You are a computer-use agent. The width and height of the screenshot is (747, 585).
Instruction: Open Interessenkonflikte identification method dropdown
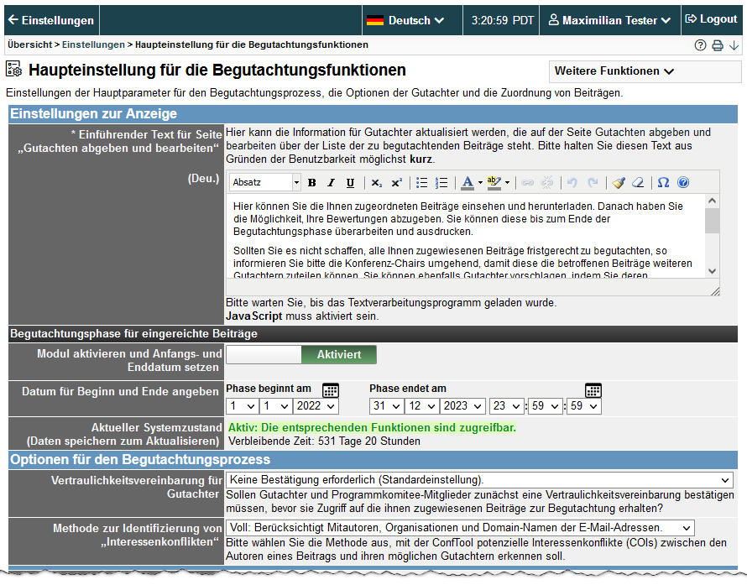point(460,528)
